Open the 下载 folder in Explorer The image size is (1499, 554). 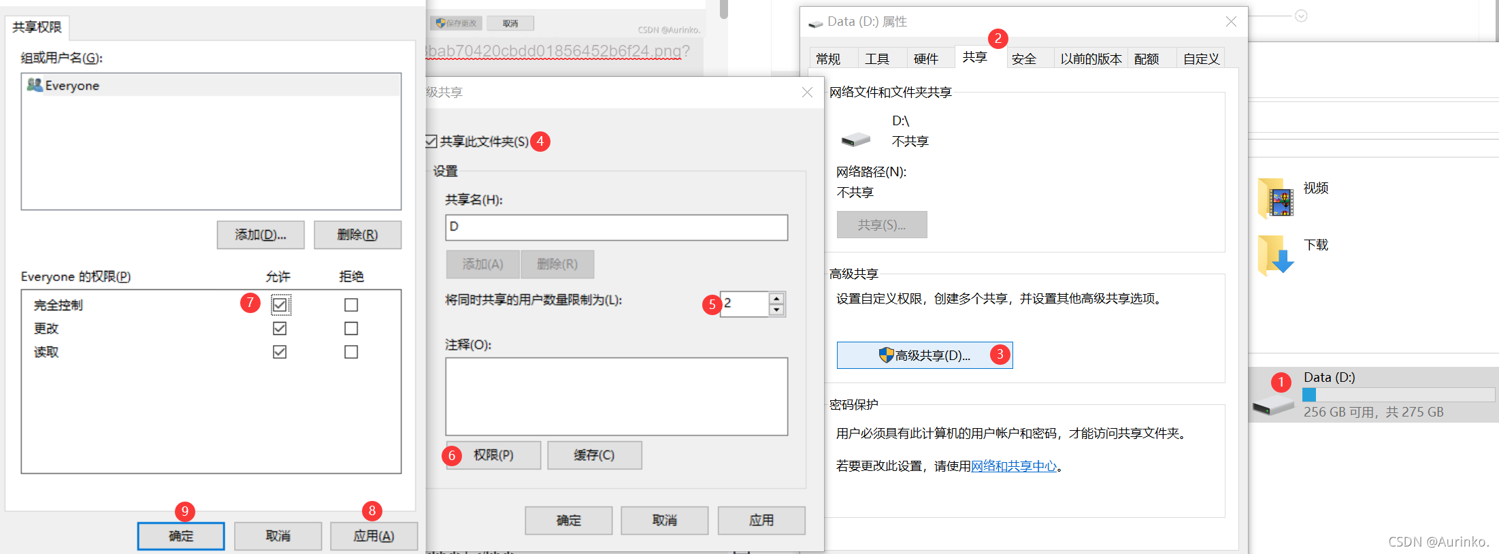[1293, 255]
